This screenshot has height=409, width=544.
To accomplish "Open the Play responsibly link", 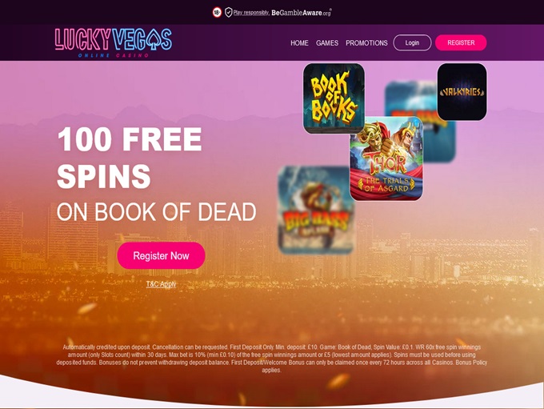I will point(251,13).
